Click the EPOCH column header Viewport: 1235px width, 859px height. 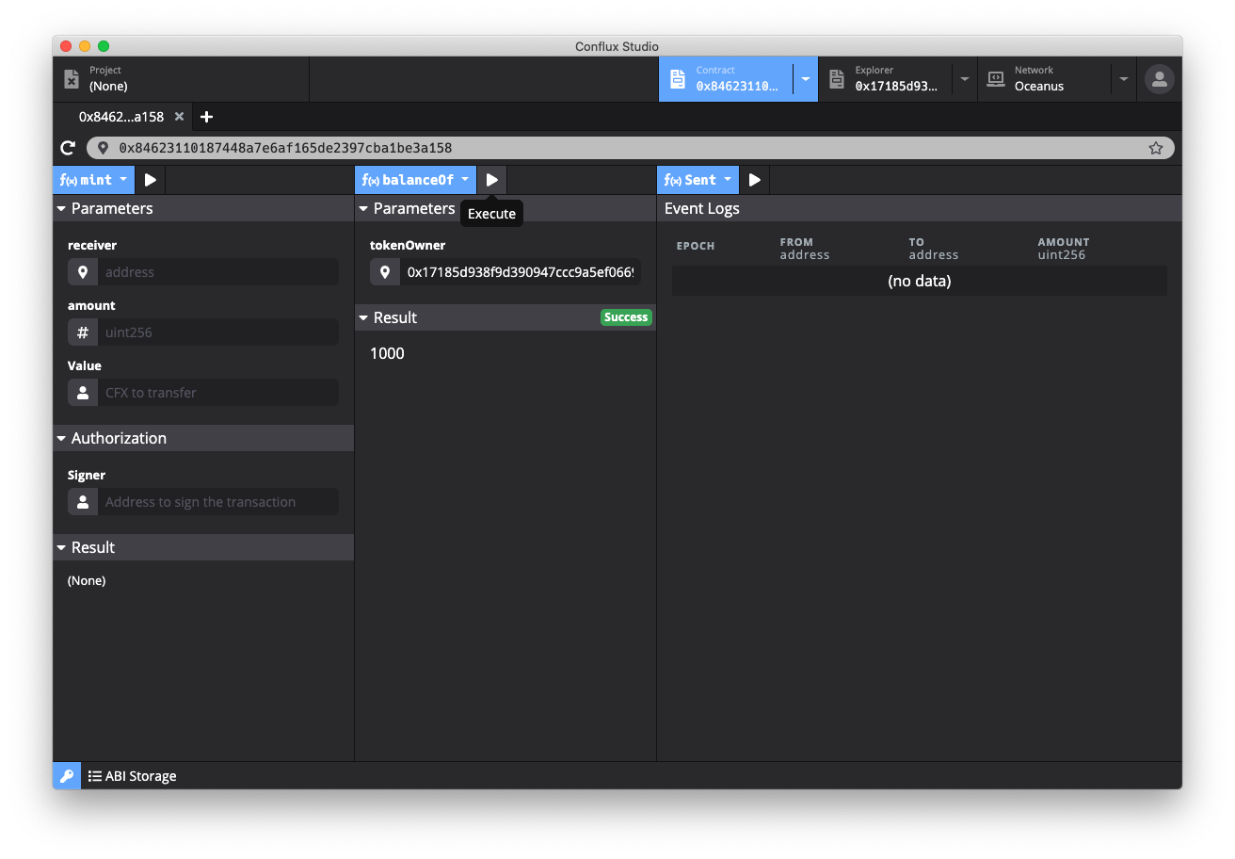pyautogui.click(x=696, y=246)
